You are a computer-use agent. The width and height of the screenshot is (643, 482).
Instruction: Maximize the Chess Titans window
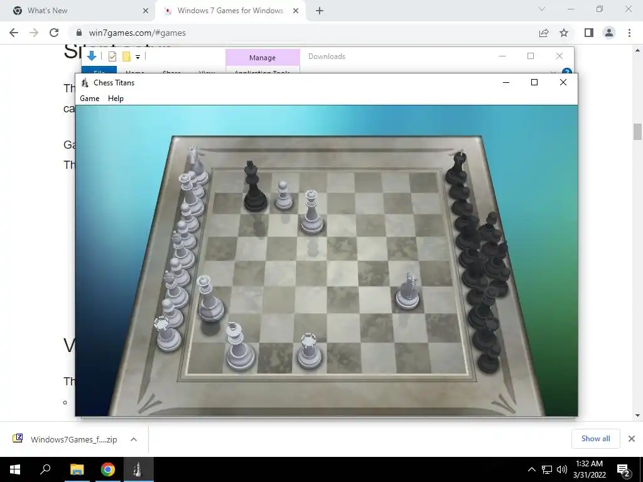pos(534,82)
